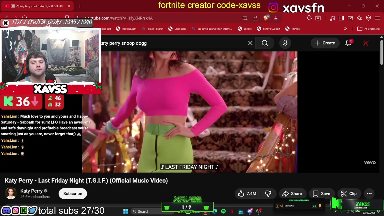The width and height of the screenshot is (384, 216).
Task: Open the gmail - Search bookmark
Action: [152, 29]
